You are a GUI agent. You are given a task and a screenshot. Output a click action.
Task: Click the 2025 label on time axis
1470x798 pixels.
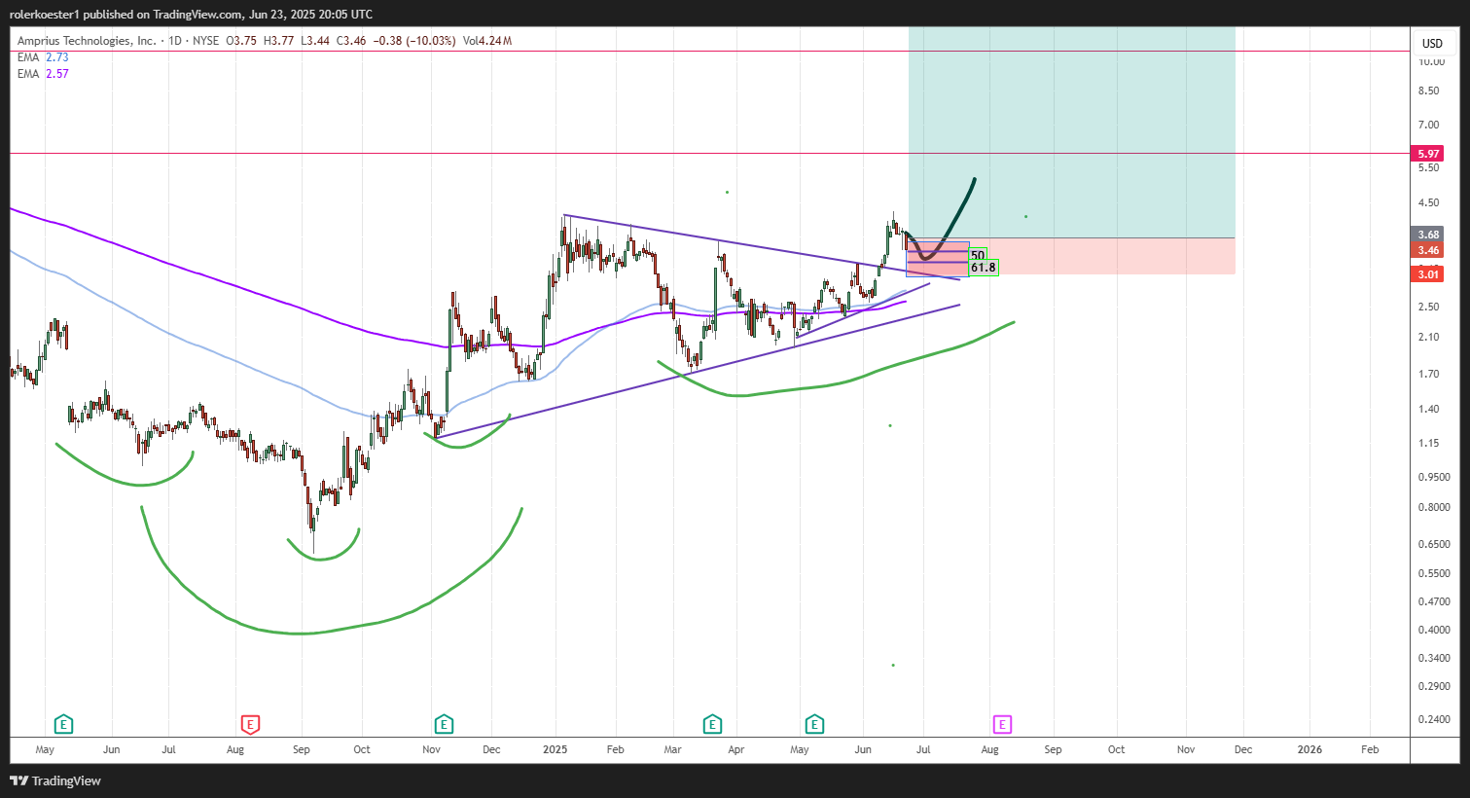pos(556,749)
